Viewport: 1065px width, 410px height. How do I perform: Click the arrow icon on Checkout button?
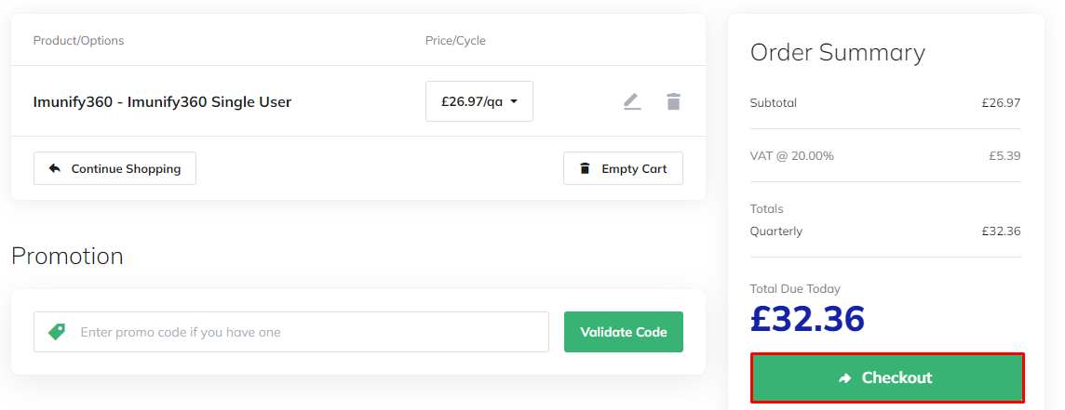click(x=844, y=377)
